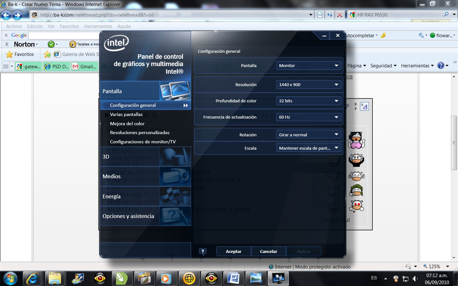Open the Favoritos menu in menu bar
The width and height of the screenshot is (458, 286).
(69, 26)
